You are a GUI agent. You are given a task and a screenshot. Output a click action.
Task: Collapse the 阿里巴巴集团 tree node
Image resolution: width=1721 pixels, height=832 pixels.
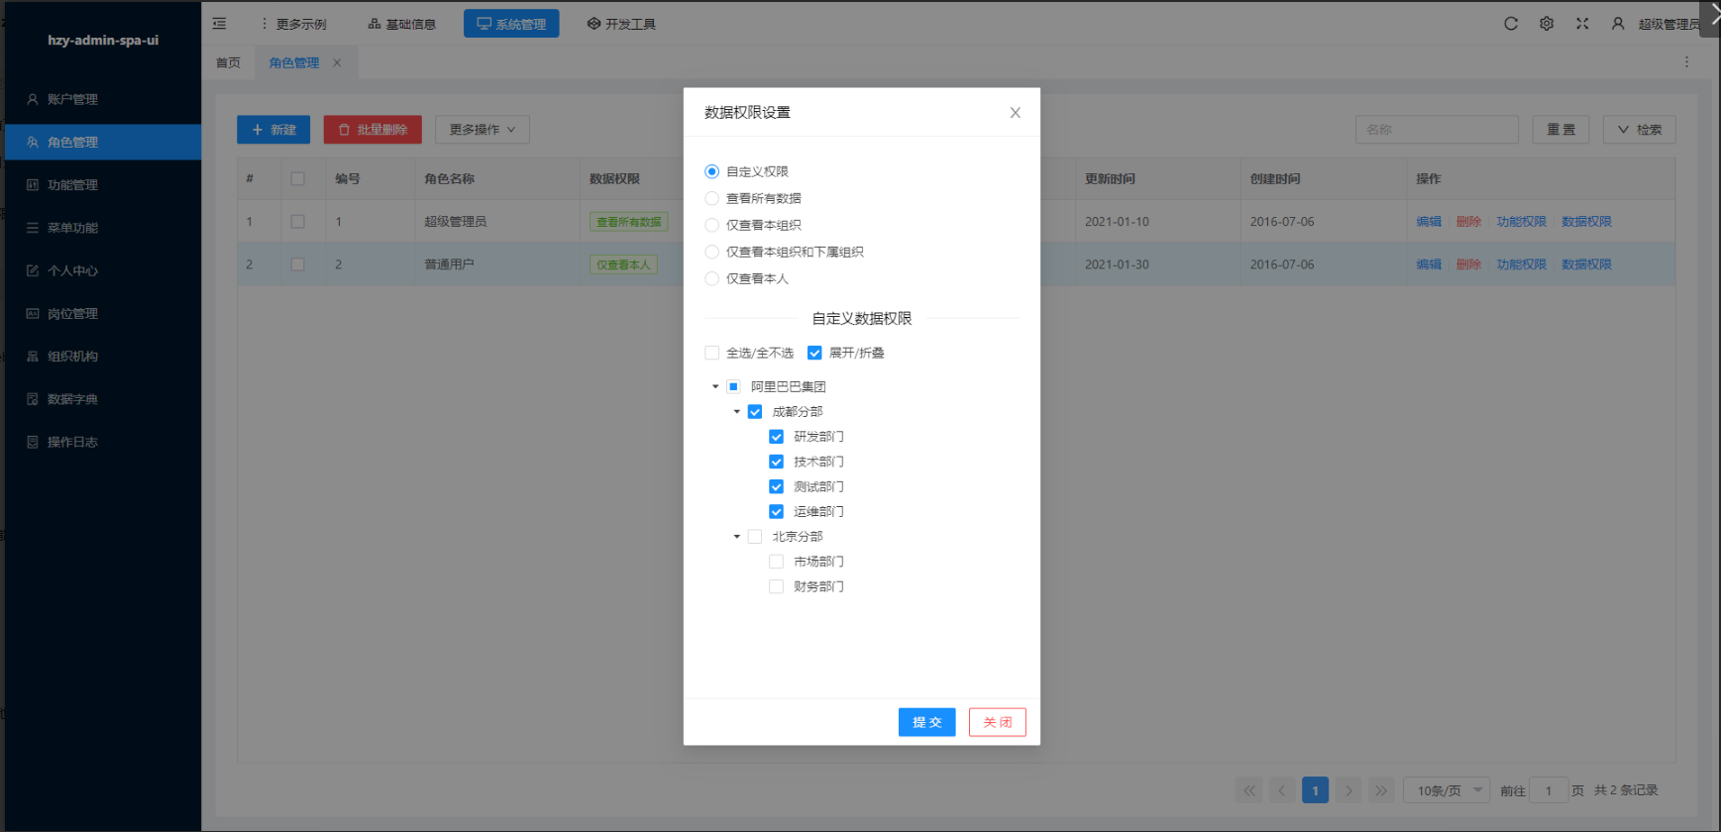[x=715, y=387]
